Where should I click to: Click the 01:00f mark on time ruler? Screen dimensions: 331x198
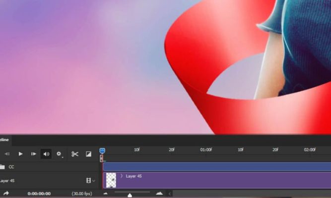coord(206,149)
